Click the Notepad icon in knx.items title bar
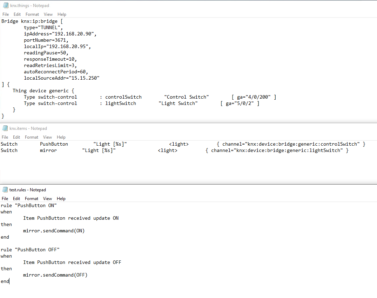This screenshot has width=377, height=298. [5, 128]
